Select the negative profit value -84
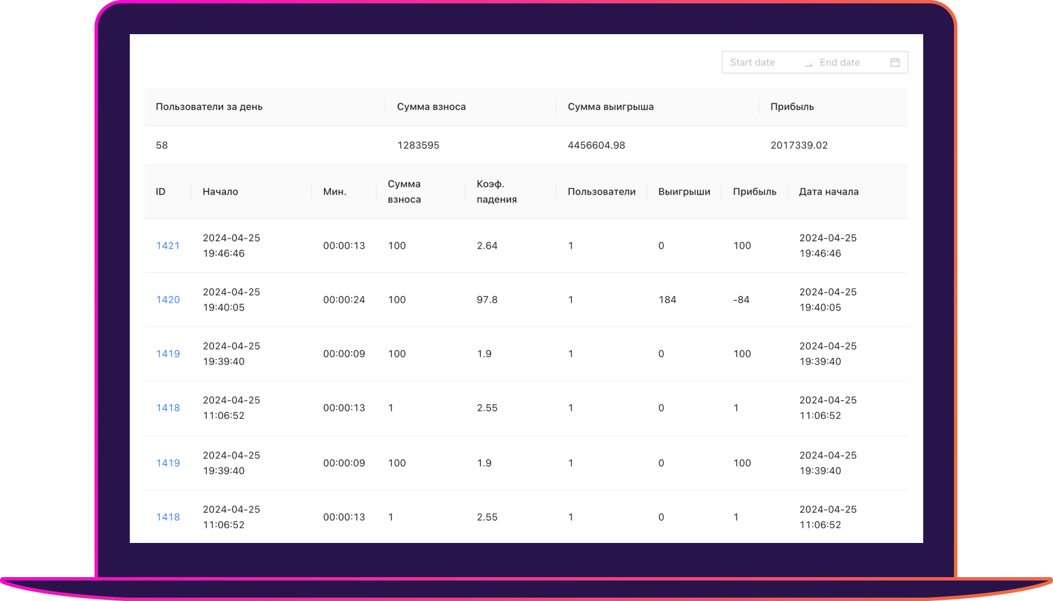Image resolution: width=1053 pixels, height=601 pixels. [741, 300]
